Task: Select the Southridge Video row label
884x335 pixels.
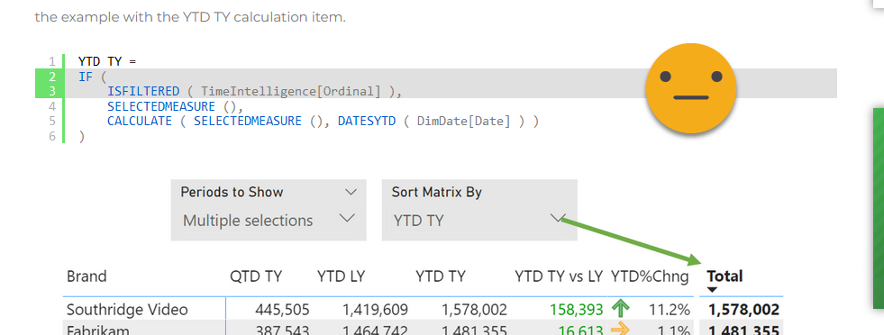Action: (x=127, y=310)
